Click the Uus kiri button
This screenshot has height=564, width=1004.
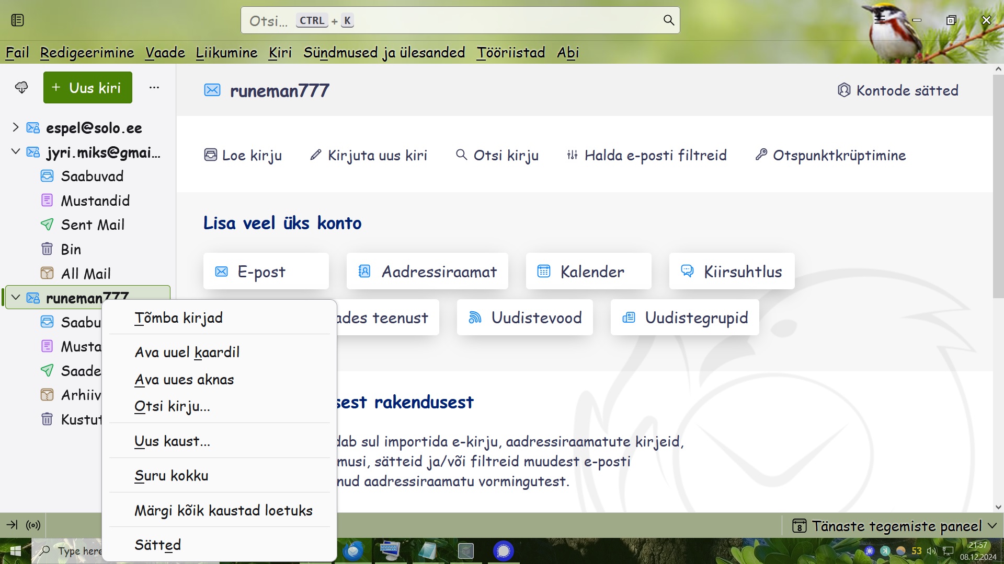tap(88, 87)
